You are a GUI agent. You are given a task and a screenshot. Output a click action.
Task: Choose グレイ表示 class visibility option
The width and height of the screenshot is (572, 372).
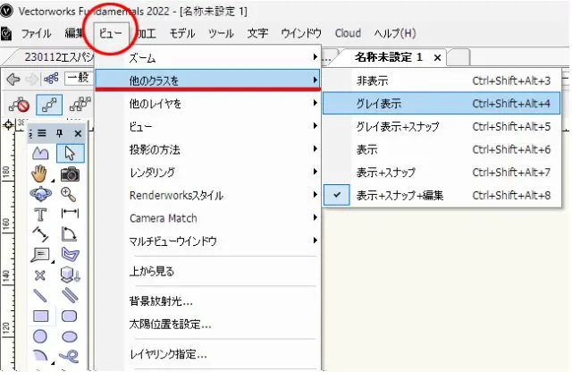[x=376, y=104]
